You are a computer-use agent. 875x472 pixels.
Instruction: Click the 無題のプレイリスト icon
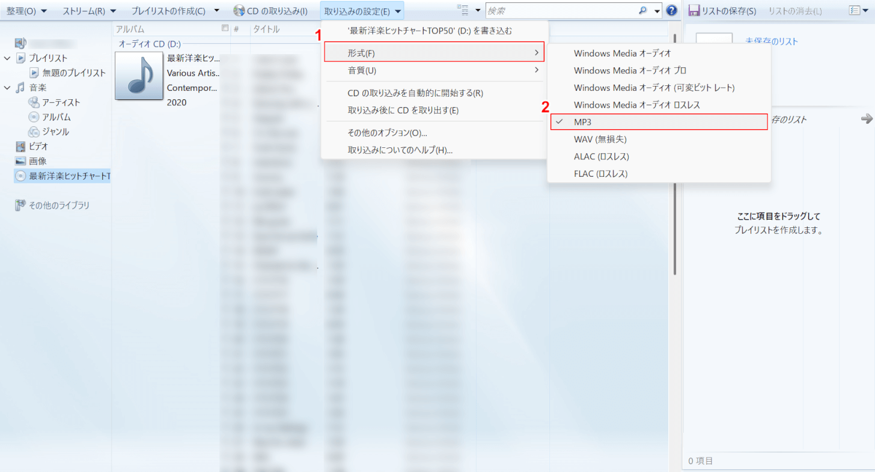point(34,73)
